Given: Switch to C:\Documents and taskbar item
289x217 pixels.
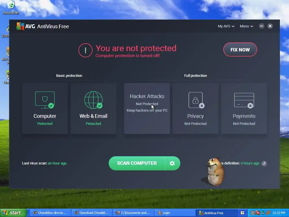Looking at the screenshot, I should tap(133, 213).
